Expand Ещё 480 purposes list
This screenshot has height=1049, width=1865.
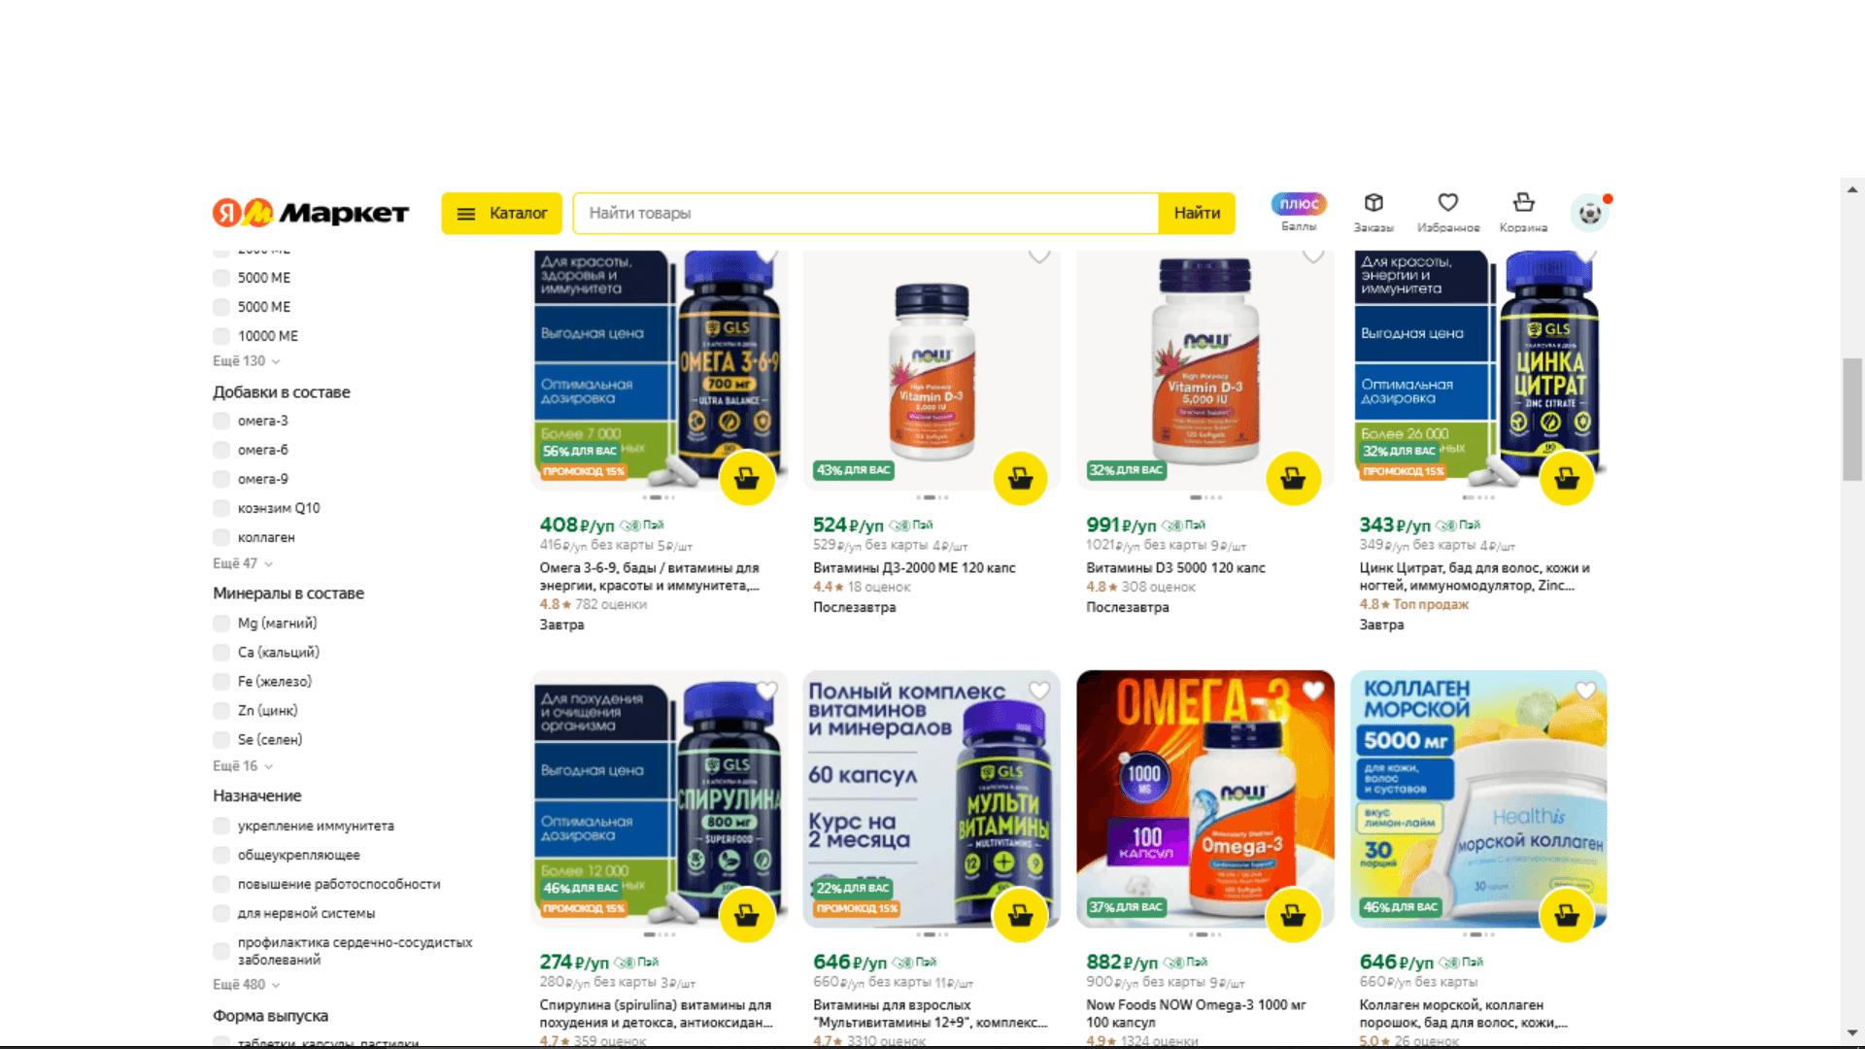point(247,985)
